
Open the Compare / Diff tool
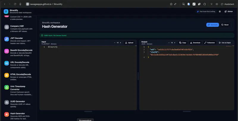click(x=18, y=29)
